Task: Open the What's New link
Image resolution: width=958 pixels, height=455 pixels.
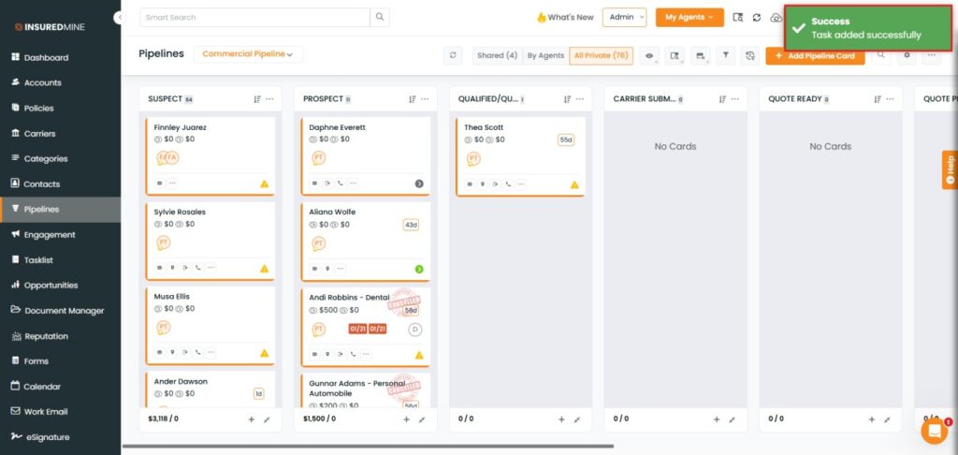Action: (565, 17)
